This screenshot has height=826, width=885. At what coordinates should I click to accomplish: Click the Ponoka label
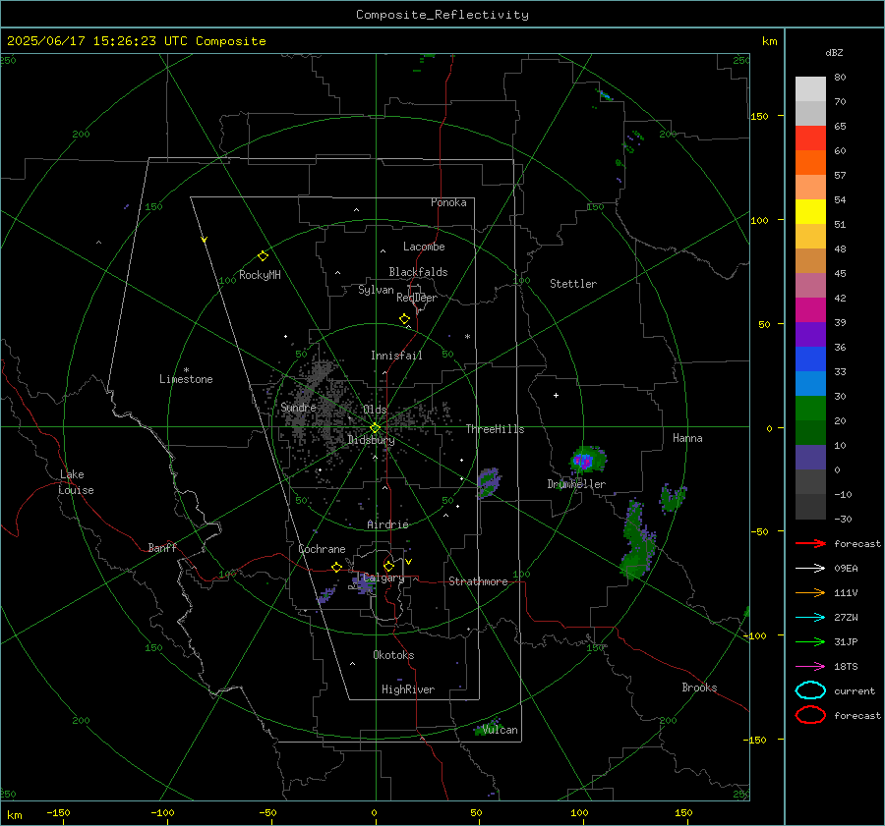(x=448, y=203)
